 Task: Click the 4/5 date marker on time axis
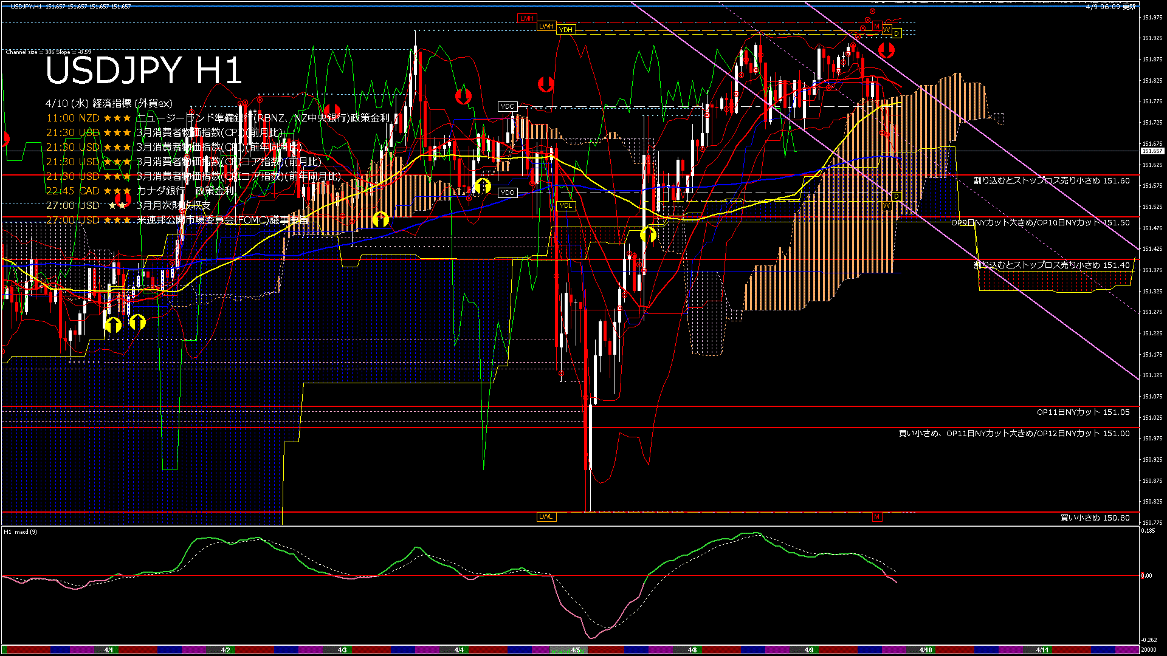point(576,650)
